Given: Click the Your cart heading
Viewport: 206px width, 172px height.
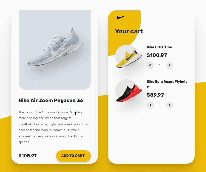Looking at the screenshot, I should coord(129,31).
